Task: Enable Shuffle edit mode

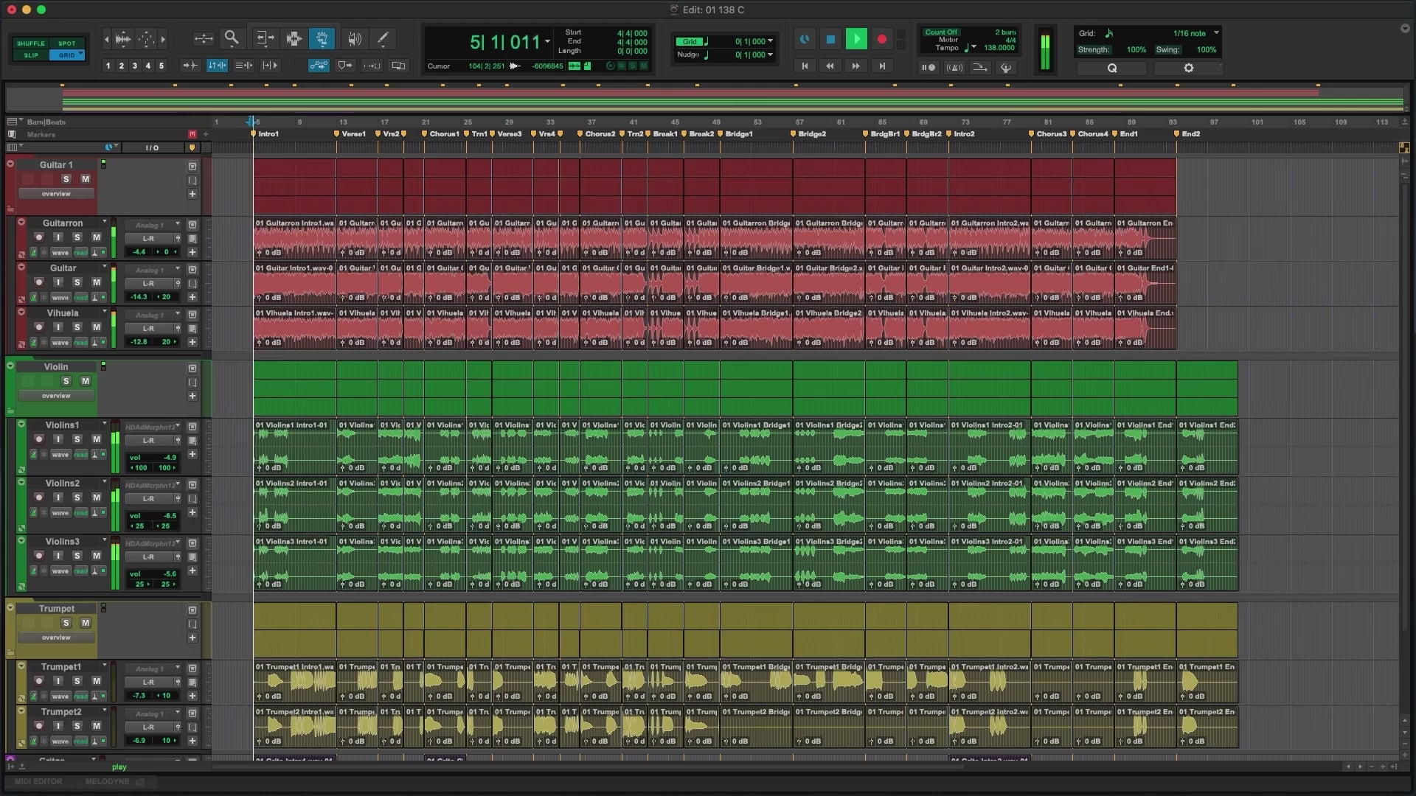Action: [x=31, y=43]
